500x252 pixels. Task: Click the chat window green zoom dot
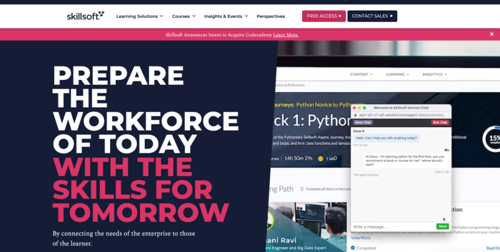(364, 108)
